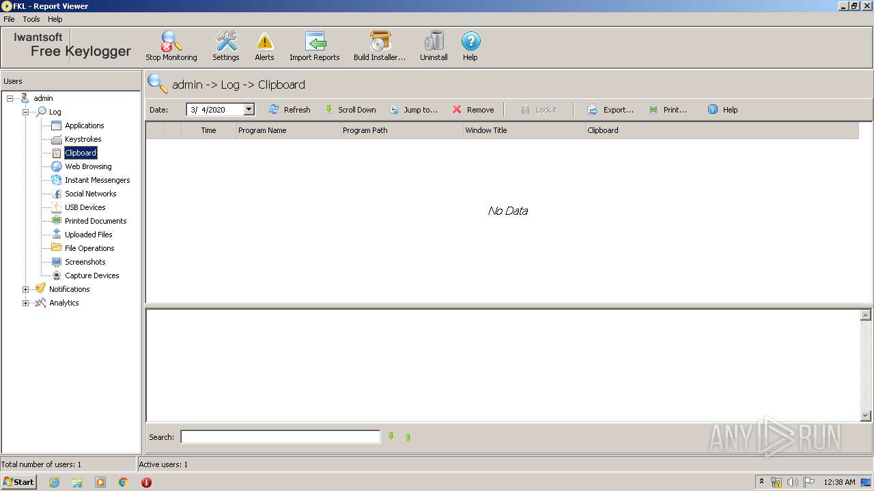874x491 pixels.
Task: Open the File menu
Action: coord(9,19)
